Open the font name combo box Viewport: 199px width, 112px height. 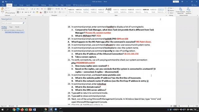coord(21,9)
